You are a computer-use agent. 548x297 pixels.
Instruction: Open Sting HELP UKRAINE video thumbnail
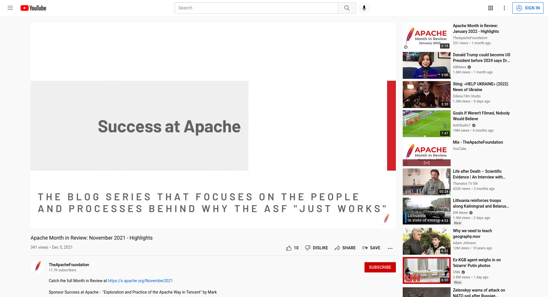(426, 95)
